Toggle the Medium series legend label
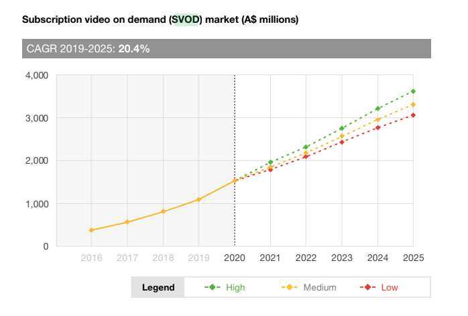Viewport: 468px width, 316px height. point(319,288)
